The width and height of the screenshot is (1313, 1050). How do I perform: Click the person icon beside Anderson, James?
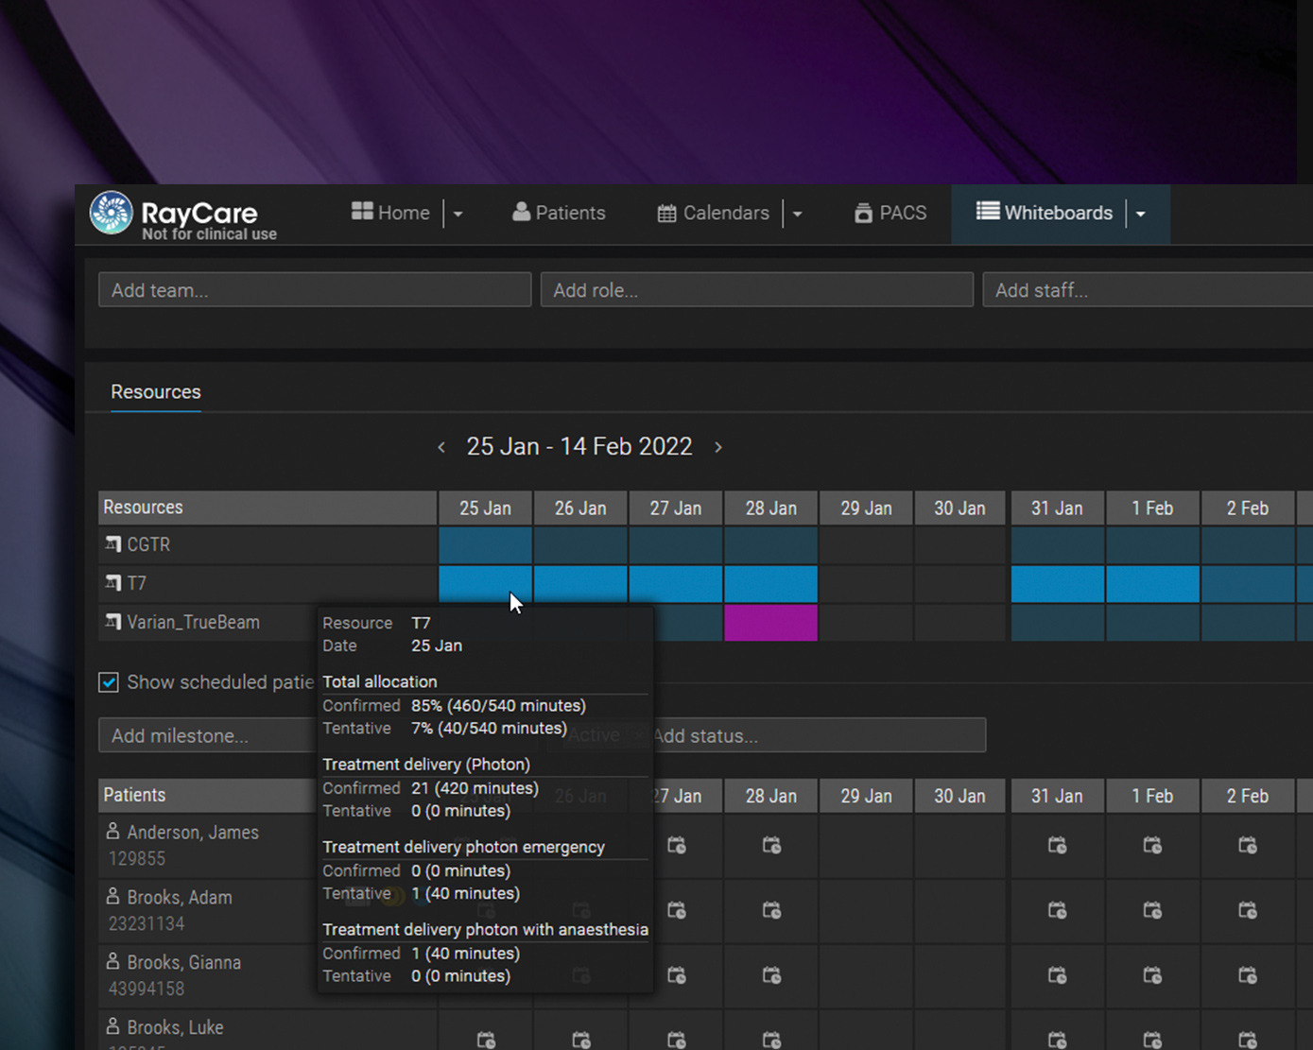(112, 832)
